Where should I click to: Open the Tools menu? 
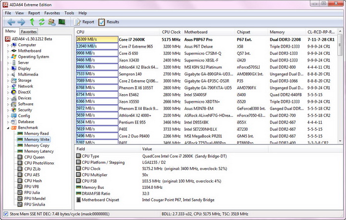pos(69,13)
